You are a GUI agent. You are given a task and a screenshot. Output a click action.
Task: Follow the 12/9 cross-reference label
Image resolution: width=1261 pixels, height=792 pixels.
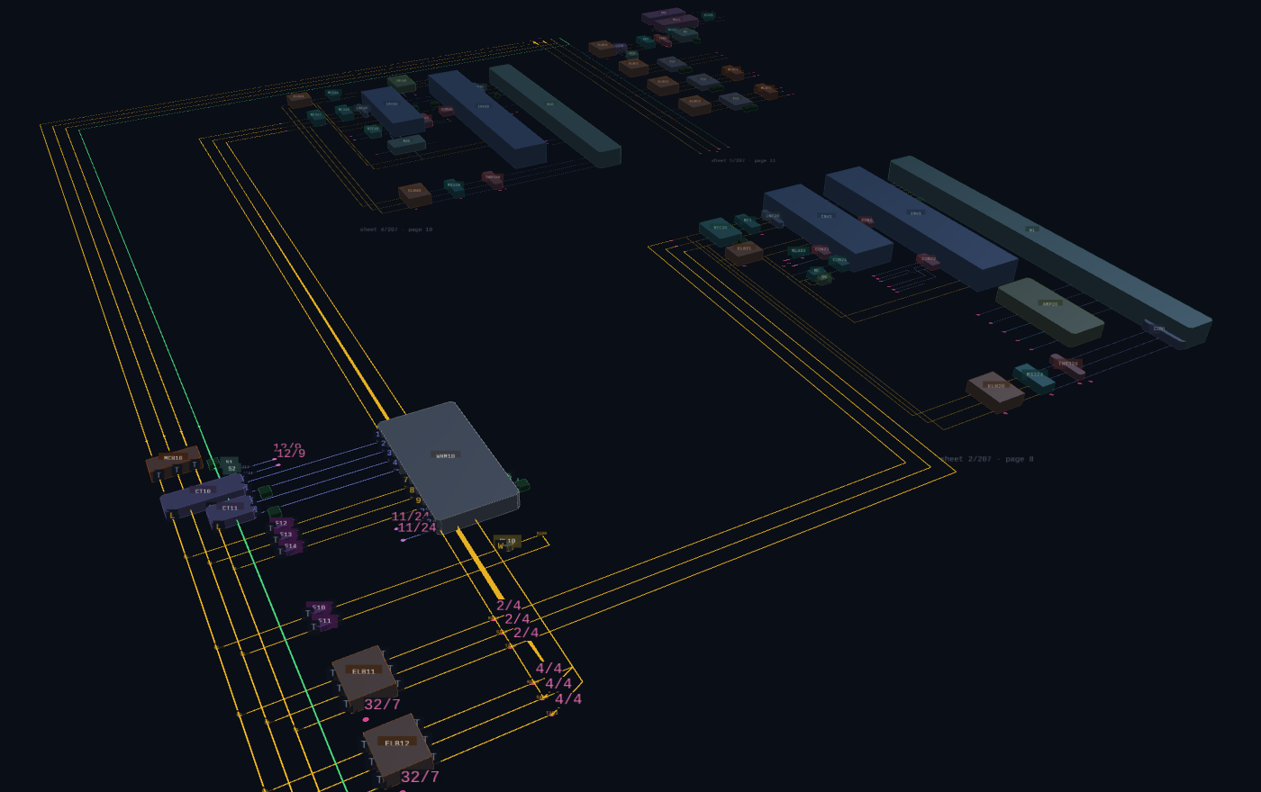[x=291, y=454]
